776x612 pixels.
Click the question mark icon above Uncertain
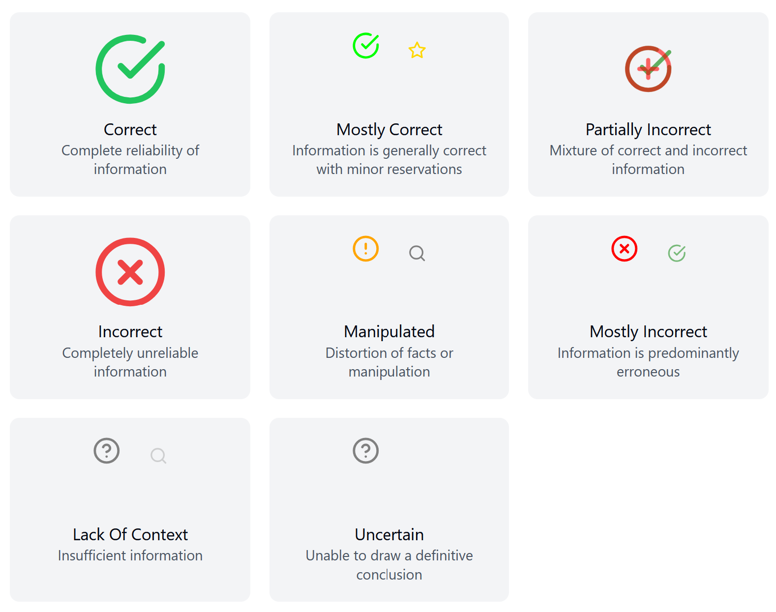click(x=366, y=451)
